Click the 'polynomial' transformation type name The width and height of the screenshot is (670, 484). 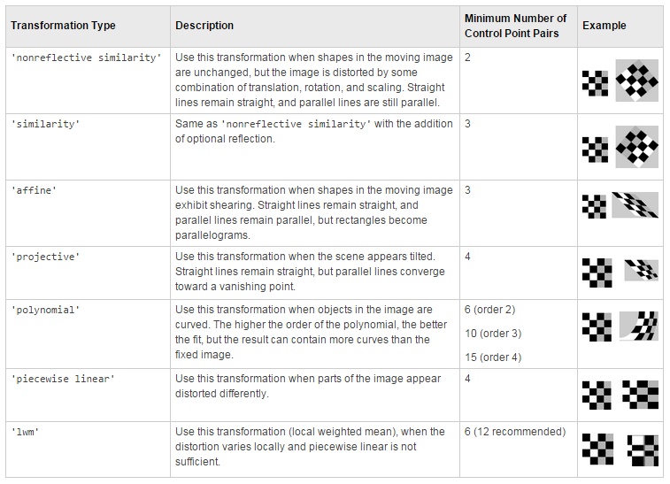pos(45,311)
